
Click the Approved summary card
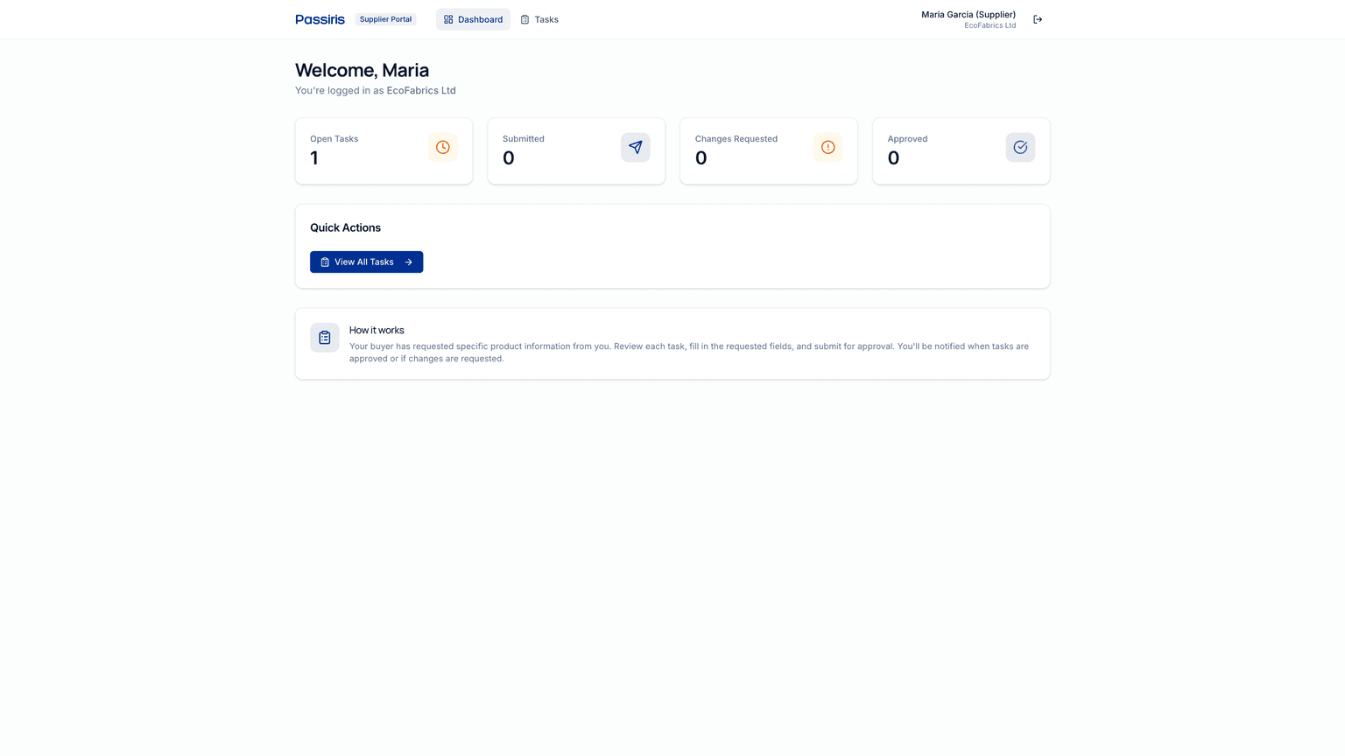961,150
